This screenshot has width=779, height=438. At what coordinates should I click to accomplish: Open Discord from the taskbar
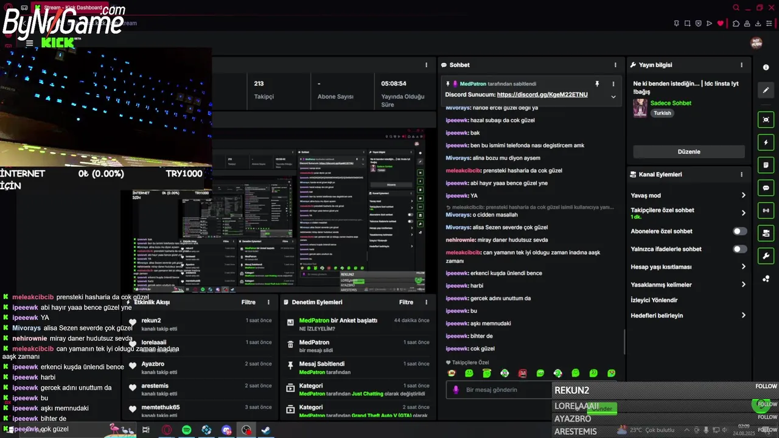[x=226, y=430]
